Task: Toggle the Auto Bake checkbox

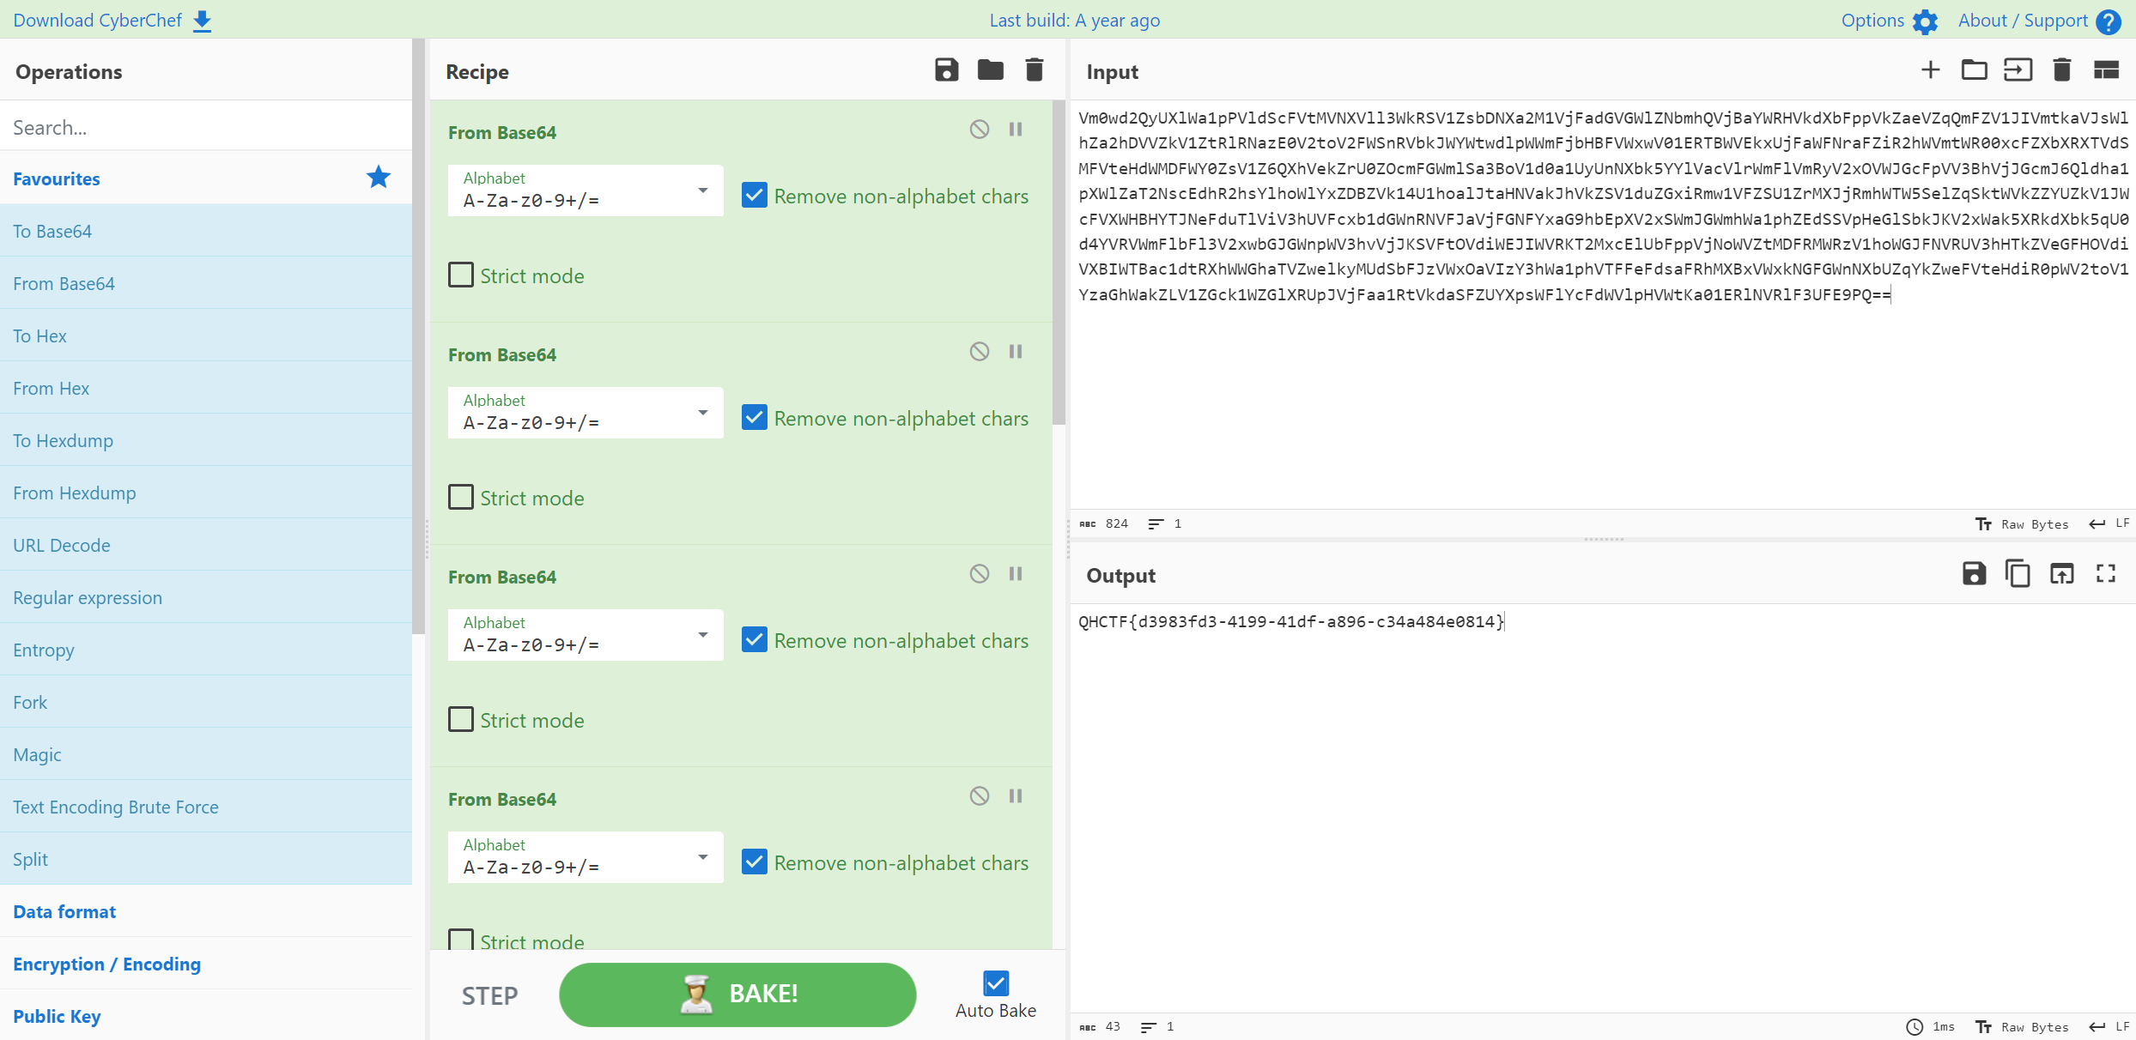Action: tap(996, 983)
